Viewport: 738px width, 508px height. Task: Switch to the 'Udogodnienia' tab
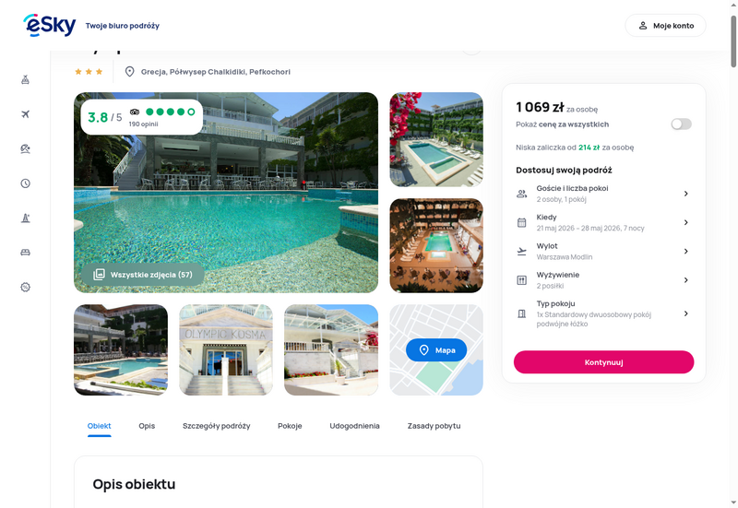pos(354,426)
